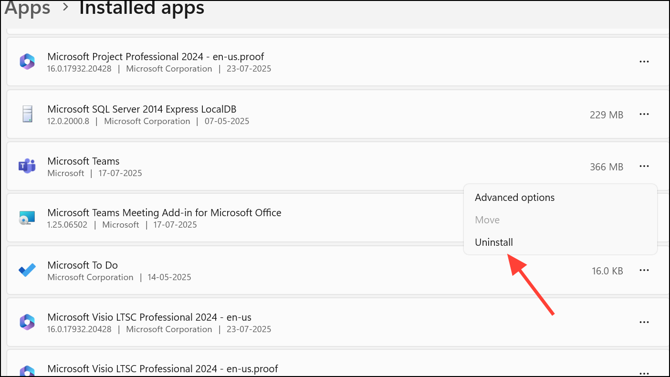This screenshot has height=377, width=670.
Task: Open three-dot menu for SQL Server LocalDB
Action: tap(644, 115)
